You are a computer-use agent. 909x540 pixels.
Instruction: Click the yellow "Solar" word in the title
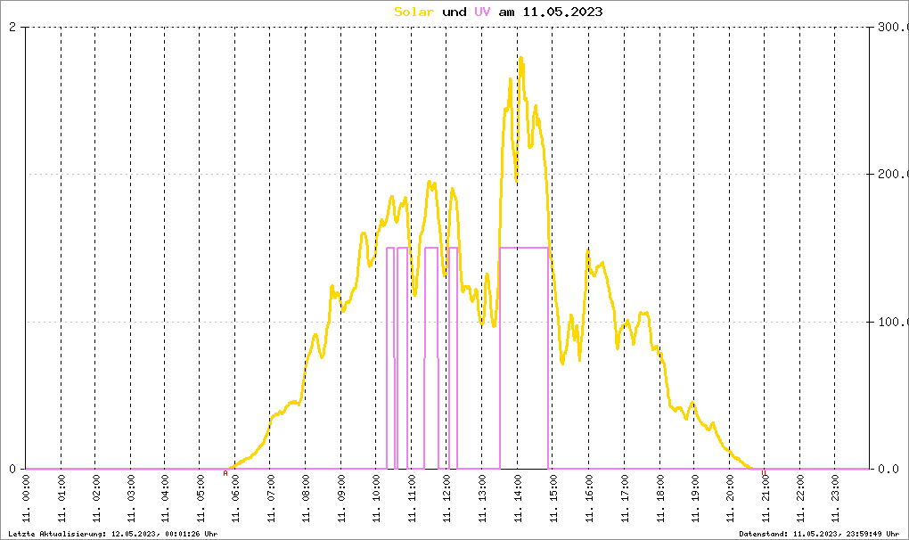[414, 12]
